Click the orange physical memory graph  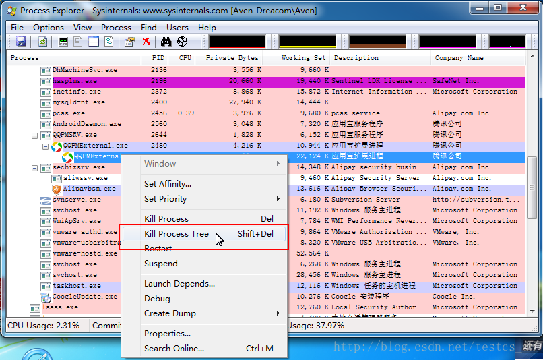pyautogui.click(x=377, y=42)
